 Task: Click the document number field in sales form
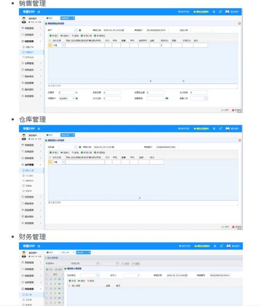(157, 30)
